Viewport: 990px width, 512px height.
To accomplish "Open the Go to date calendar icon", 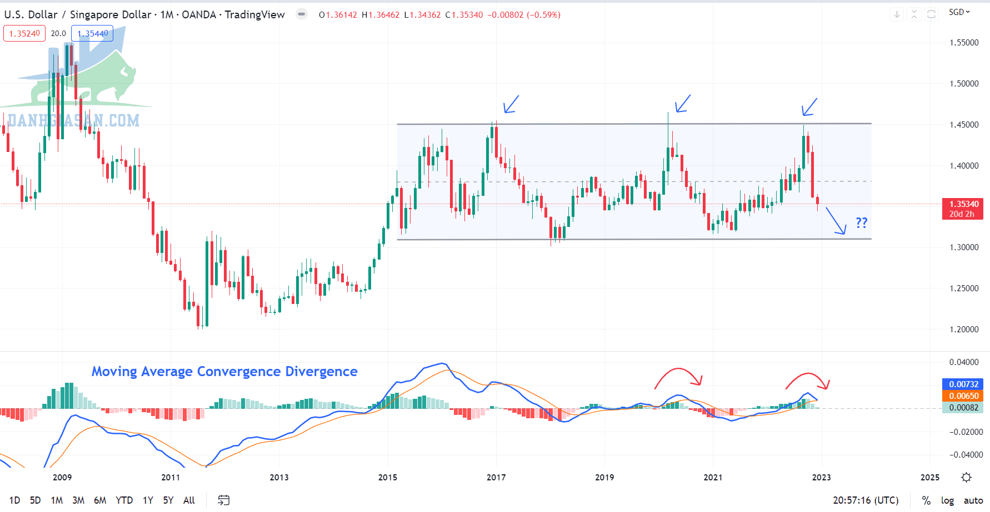I will pyautogui.click(x=223, y=500).
